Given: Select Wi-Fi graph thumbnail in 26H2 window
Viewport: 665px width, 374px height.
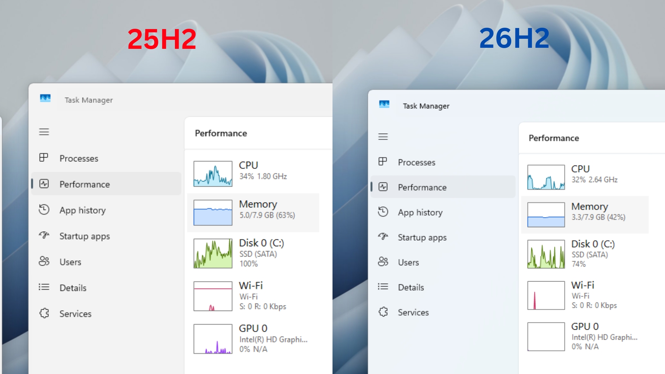Looking at the screenshot, I should click(546, 295).
